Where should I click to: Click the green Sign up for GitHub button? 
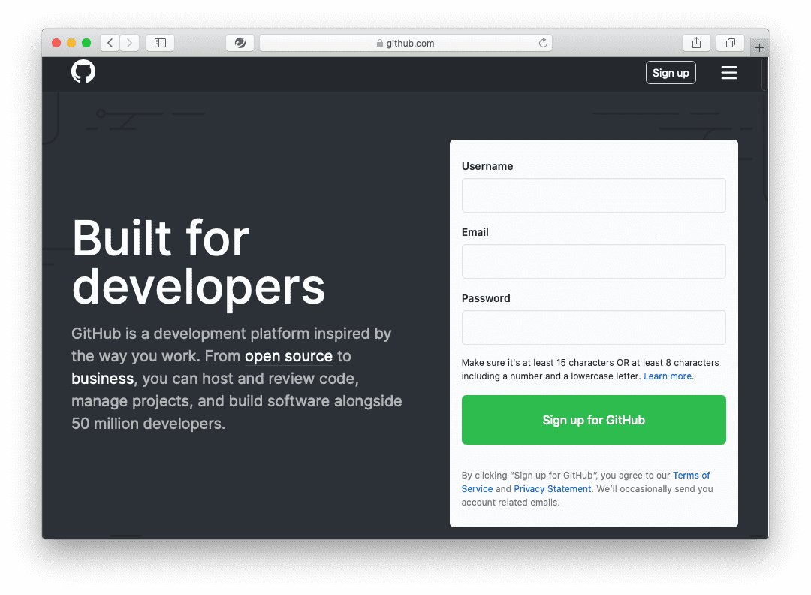tap(594, 420)
